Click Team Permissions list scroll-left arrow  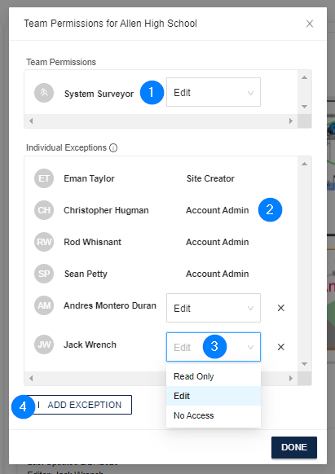click(x=31, y=121)
